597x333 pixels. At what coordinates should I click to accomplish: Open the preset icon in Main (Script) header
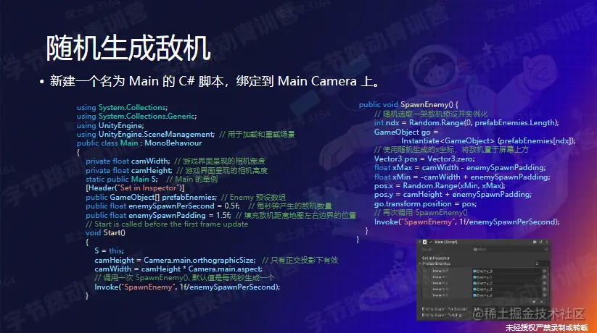[540, 242]
